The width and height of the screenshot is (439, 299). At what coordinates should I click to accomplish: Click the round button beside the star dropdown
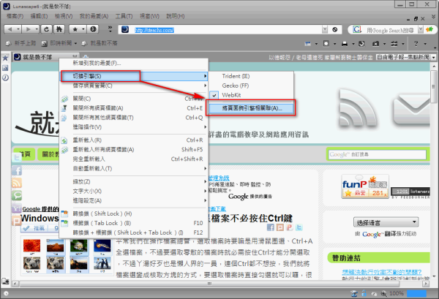click(93, 29)
